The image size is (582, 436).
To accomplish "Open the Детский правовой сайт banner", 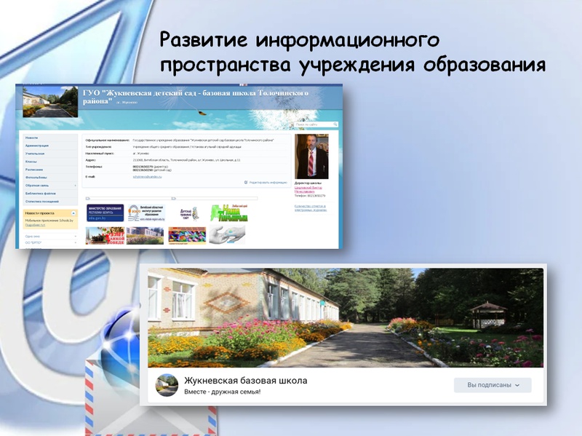I will [x=189, y=213].
